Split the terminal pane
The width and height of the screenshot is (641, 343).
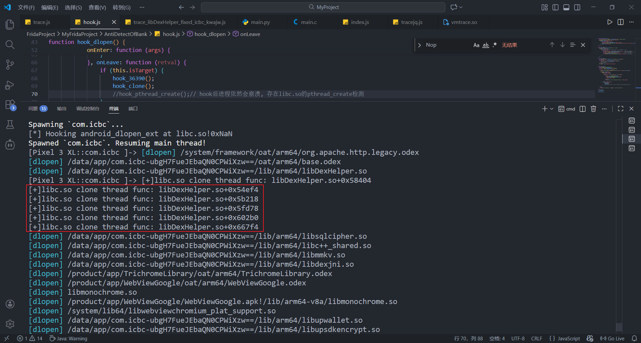[583, 109]
